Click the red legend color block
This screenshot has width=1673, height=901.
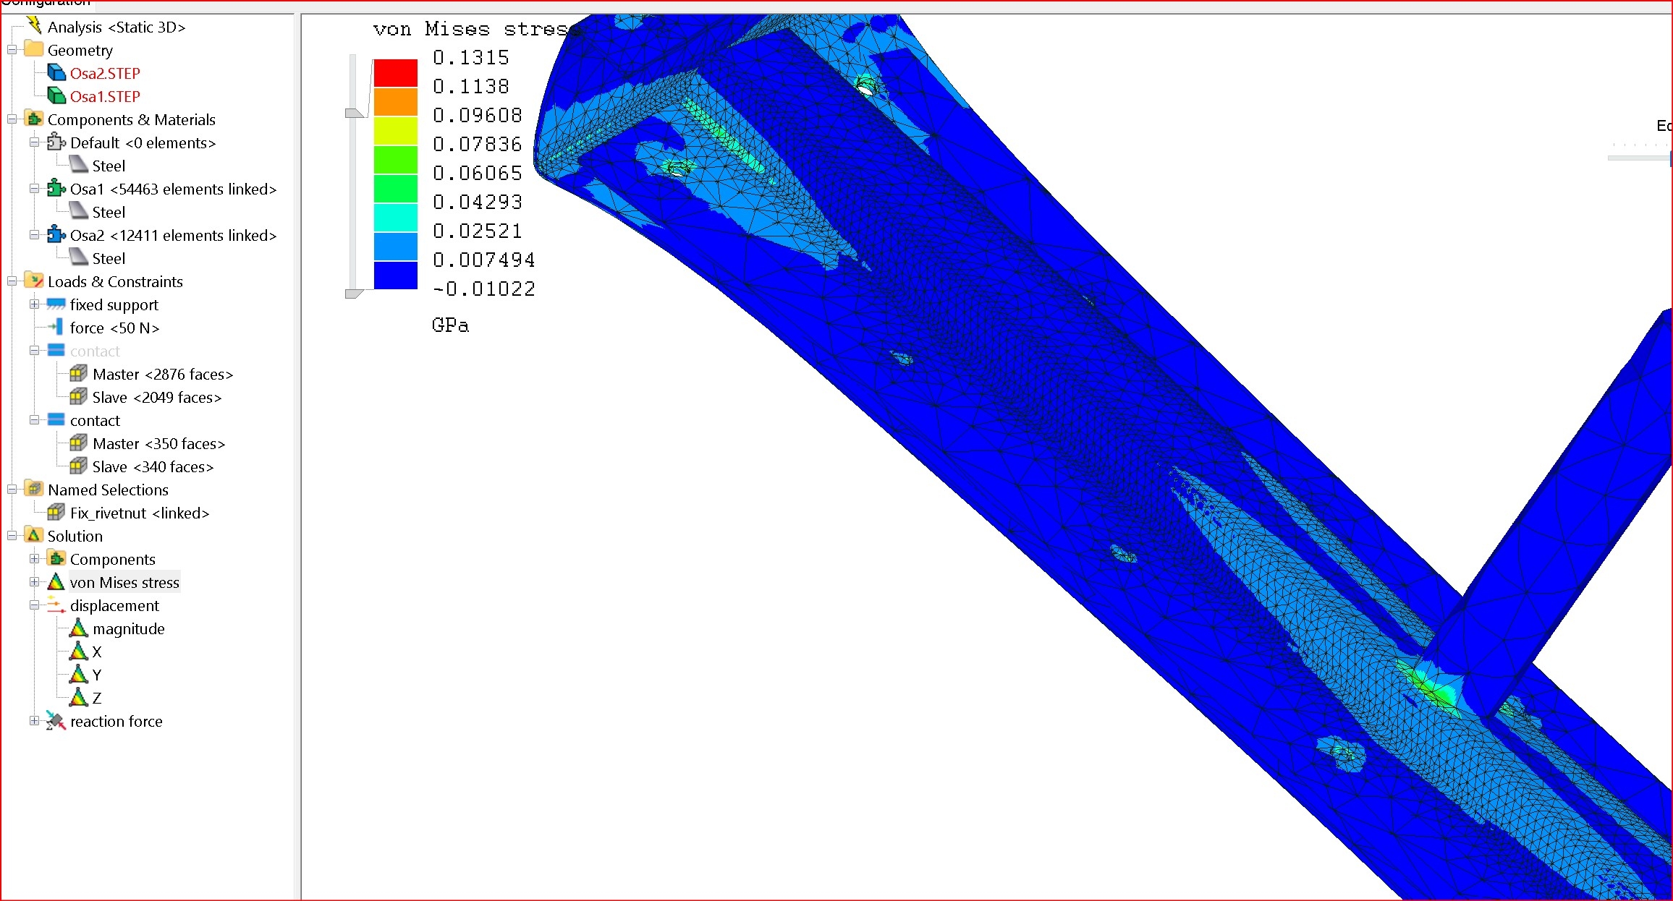point(395,73)
